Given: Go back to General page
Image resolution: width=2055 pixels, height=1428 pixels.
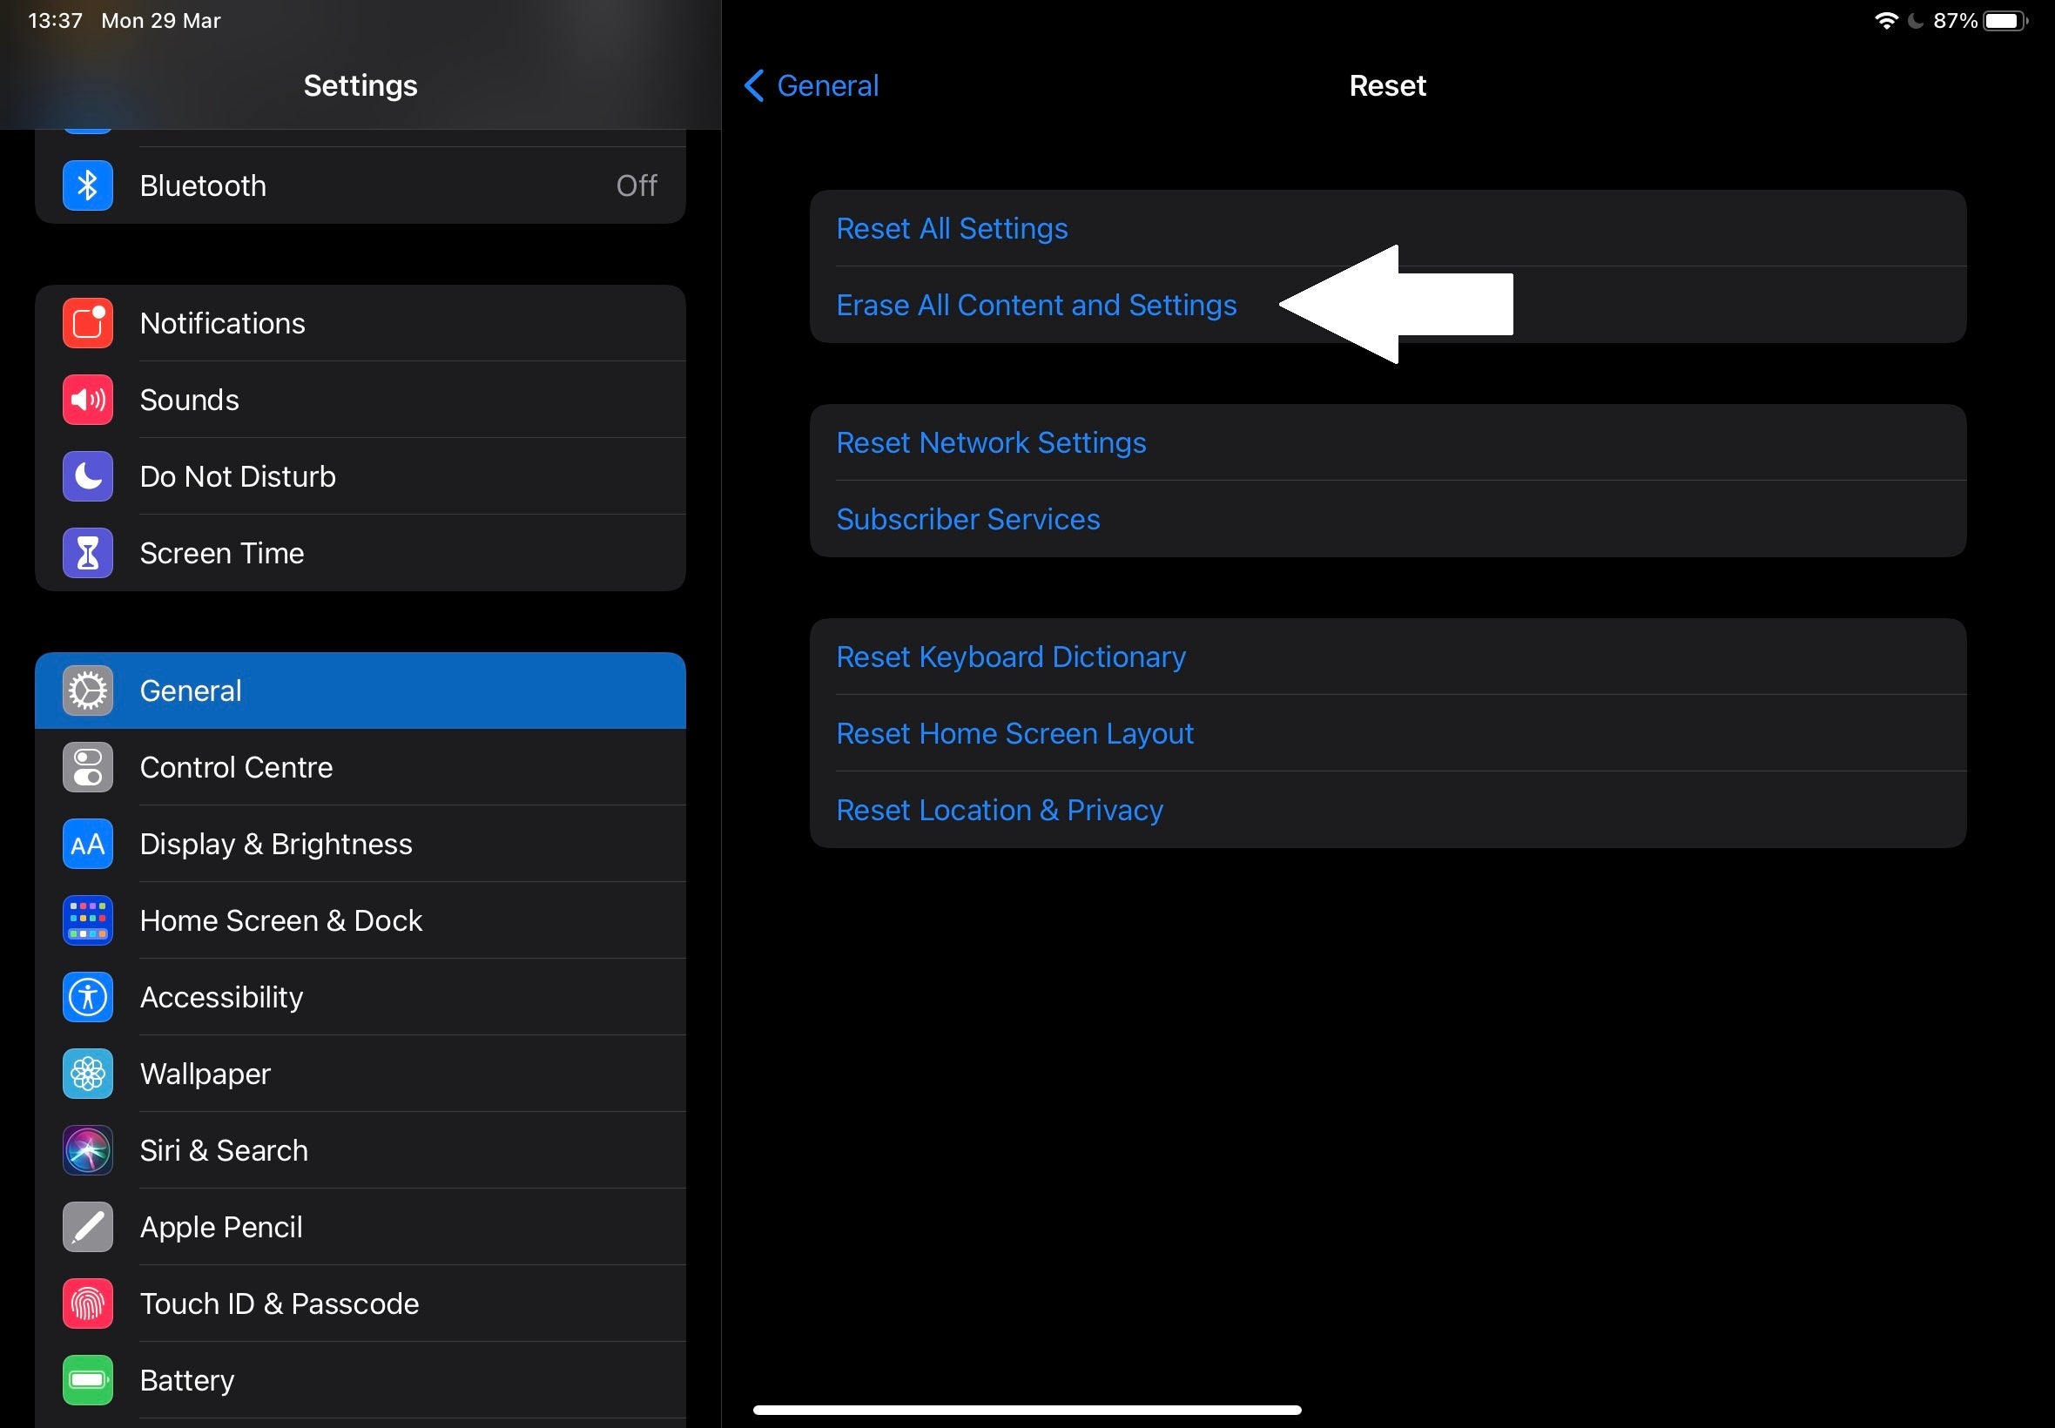Looking at the screenshot, I should point(812,86).
